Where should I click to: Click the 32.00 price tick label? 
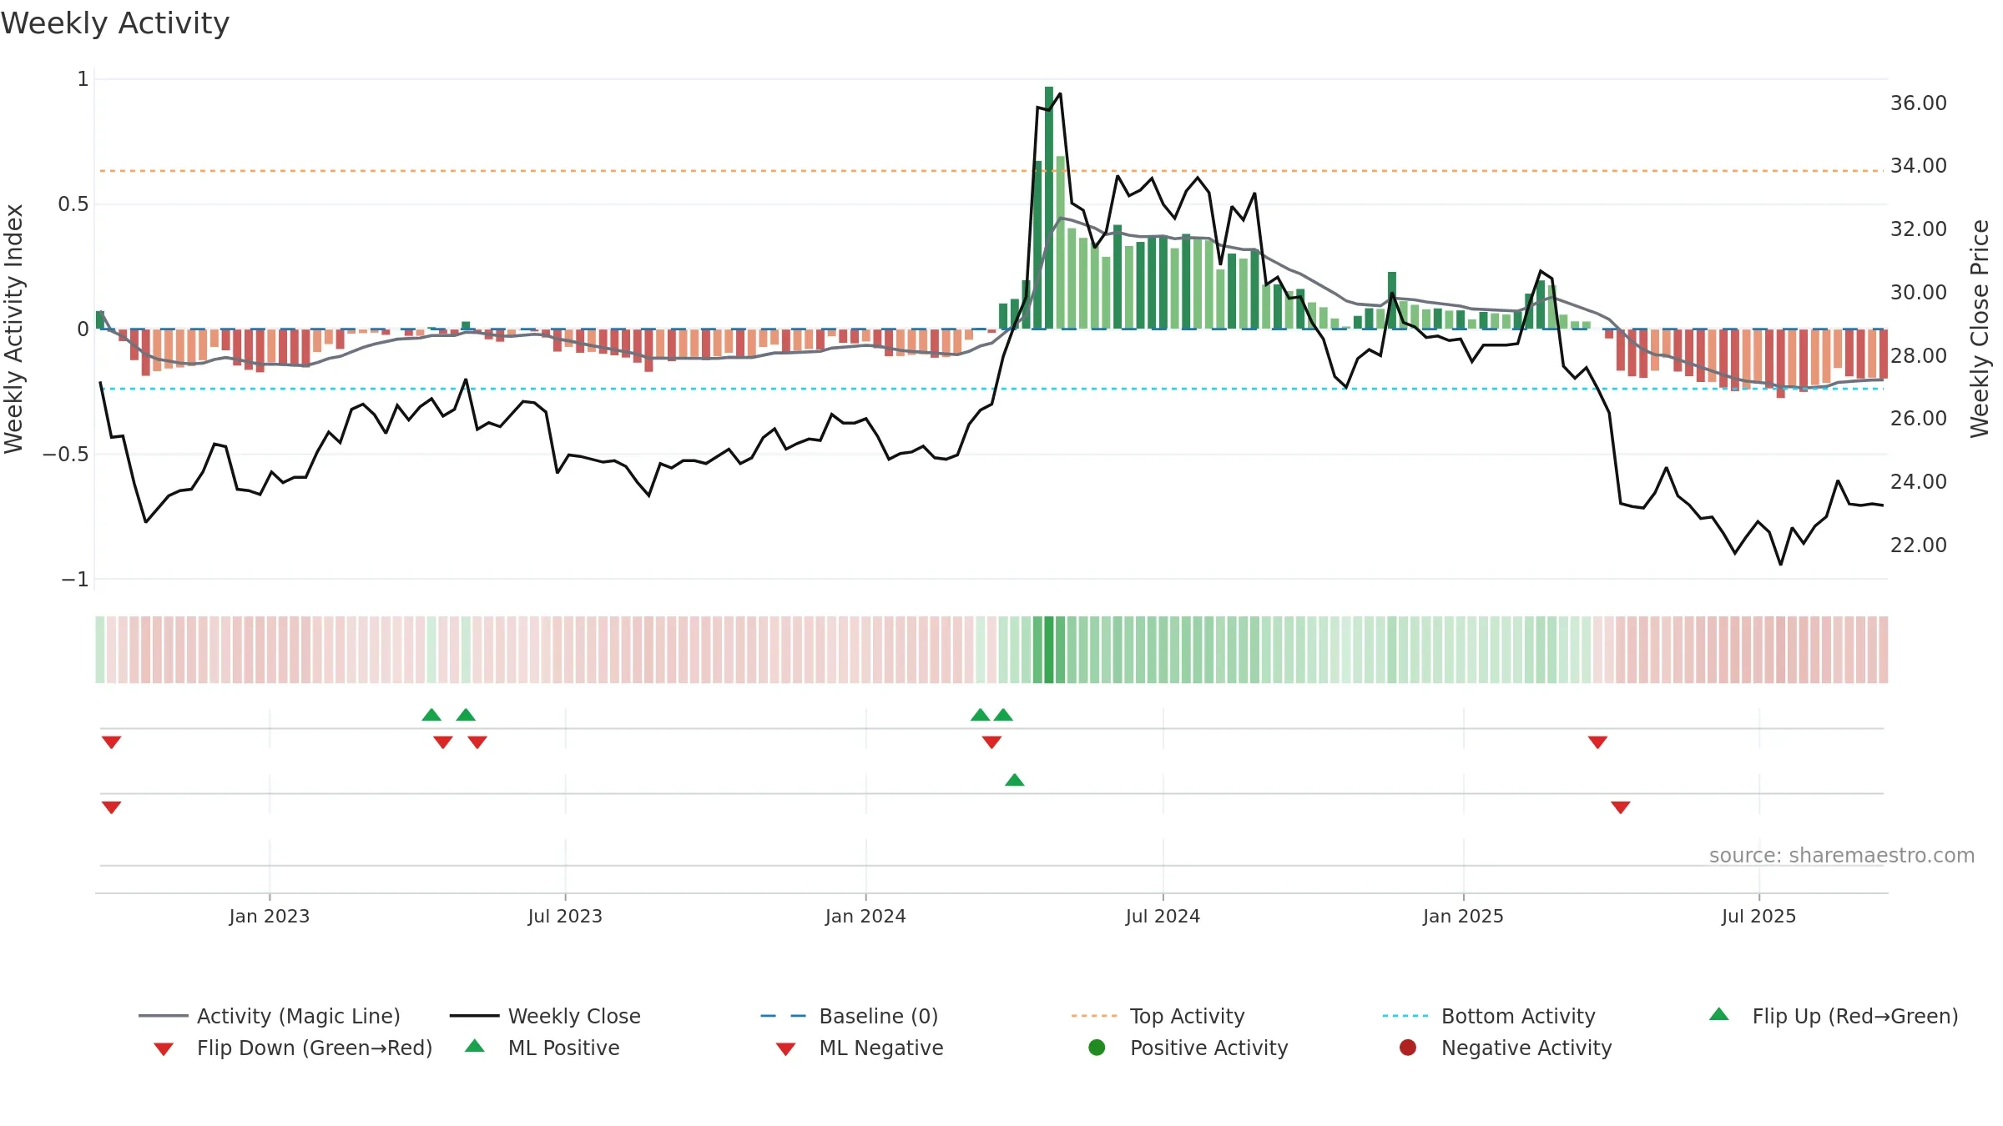[x=1919, y=229]
